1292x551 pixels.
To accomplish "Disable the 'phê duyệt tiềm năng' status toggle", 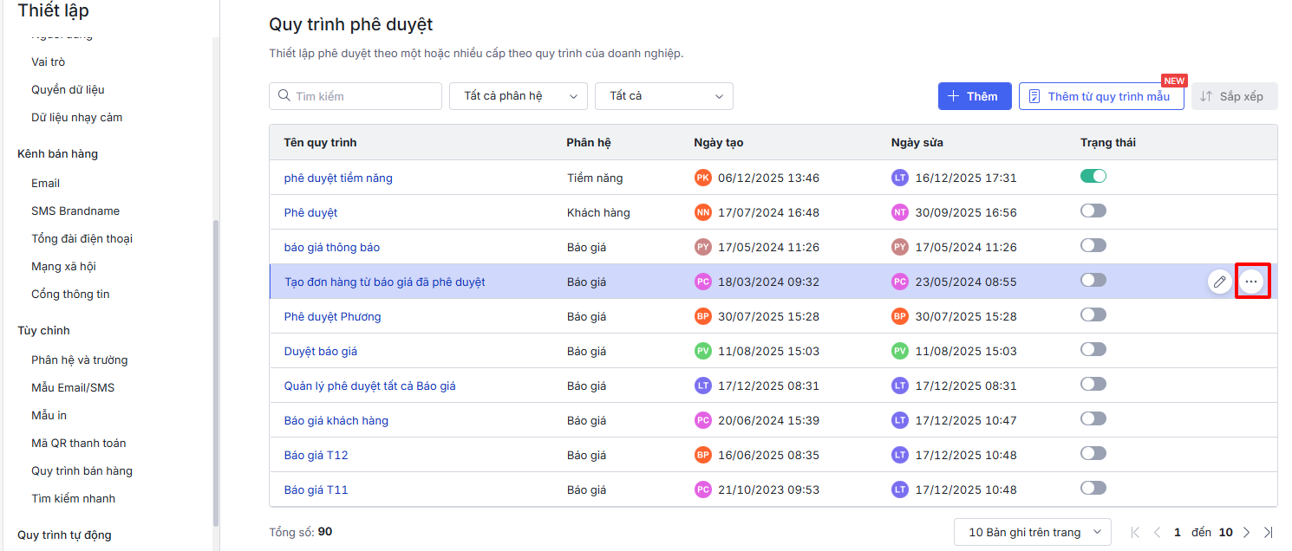I will 1093,177.
